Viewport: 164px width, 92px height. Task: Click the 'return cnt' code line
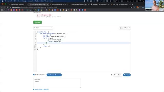click(x=46, y=46)
